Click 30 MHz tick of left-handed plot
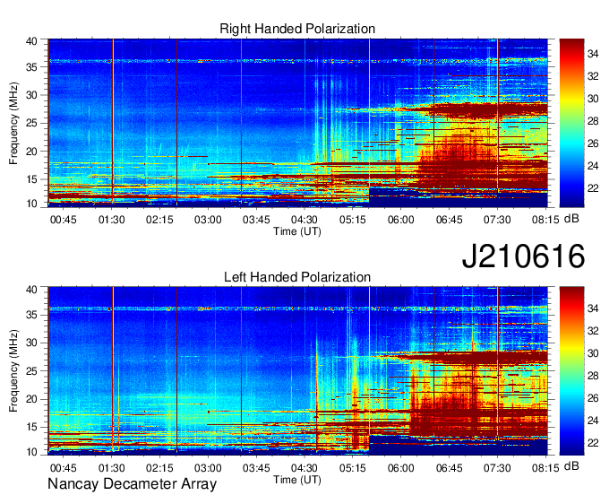Viewport: 609px width, 495px height. (31, 343)
